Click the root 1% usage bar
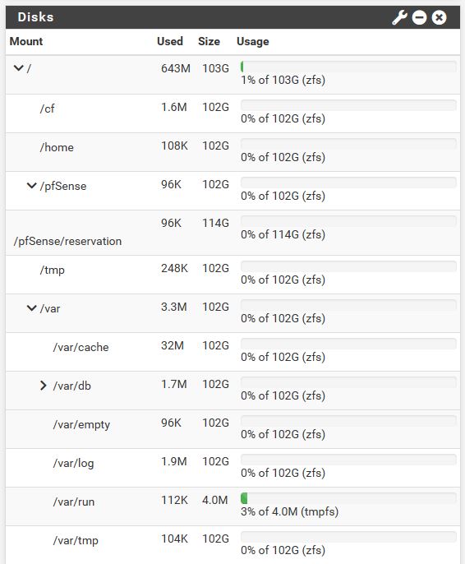The image size is (465, 564). click(x=348, y=67)
